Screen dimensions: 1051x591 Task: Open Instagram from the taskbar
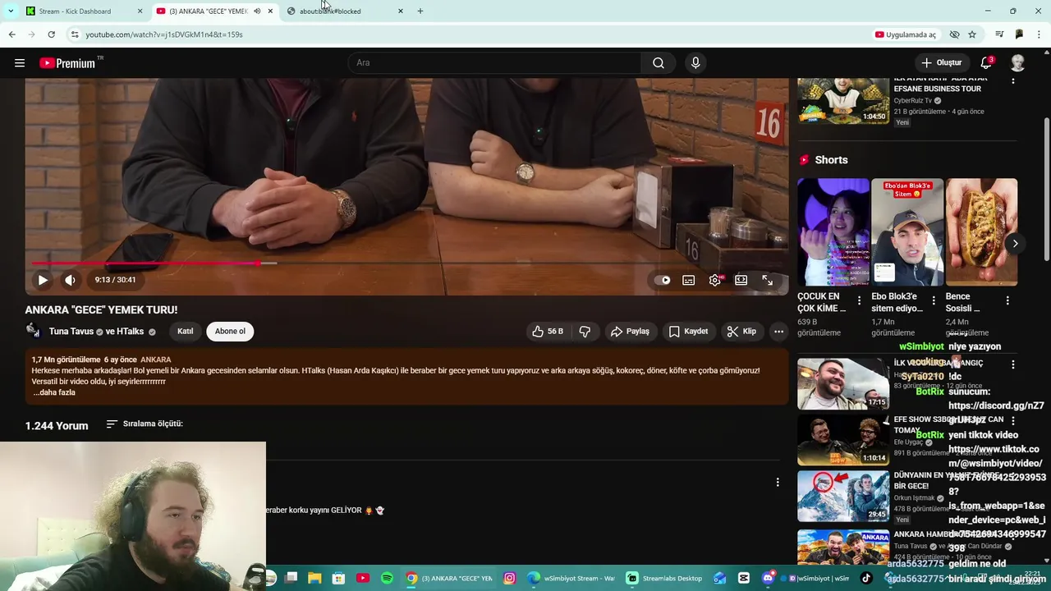[510, 579]
